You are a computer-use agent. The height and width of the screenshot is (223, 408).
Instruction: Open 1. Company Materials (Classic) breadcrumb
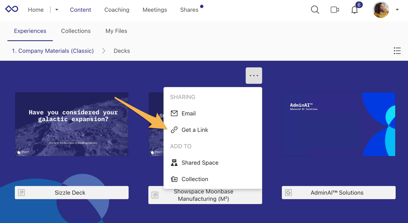pyautogui.click(x=53, y=51)
